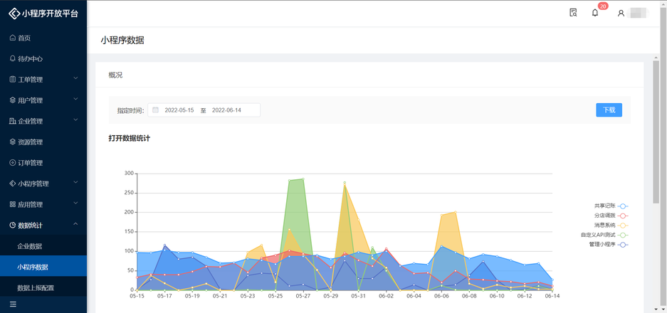Click the document search icon in header
Screen dimensions: 667x313
click(573, 13)
